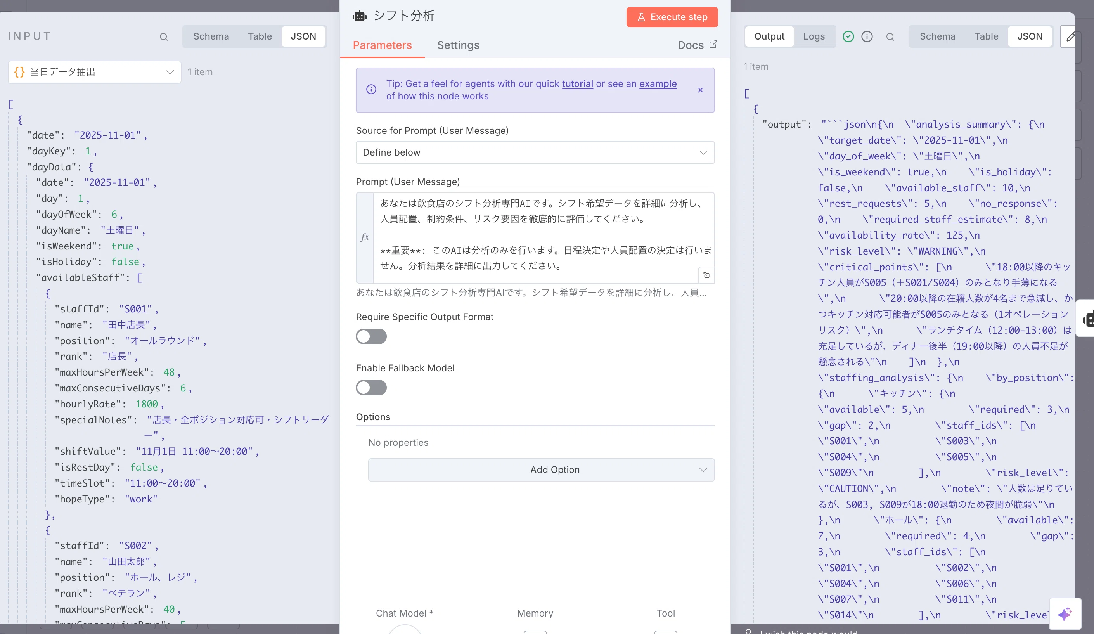Click the "isWeekend" true value
Viewport: 1094px width, 634px height.
123,246
